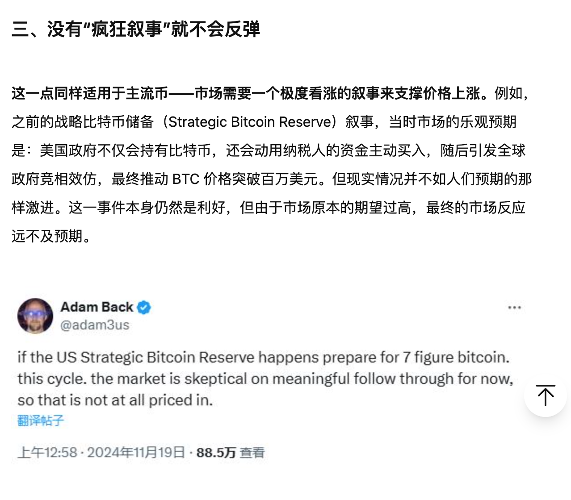This screenshot has height=500, width=571.
Task: Click the 翻译帖子 translate link
Action: point(41,421)
